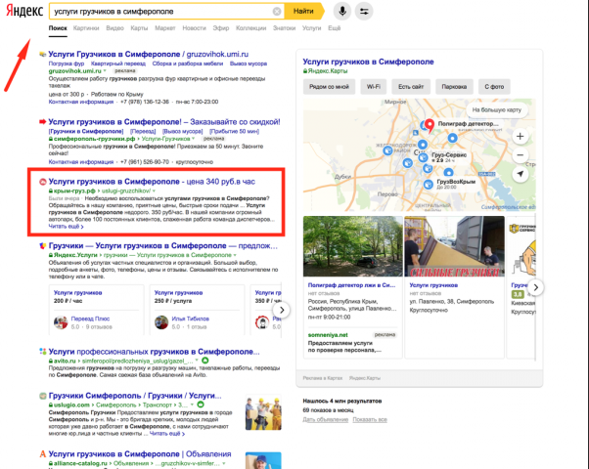
Task: Show next organization cards in map panel
Action: coord(536,287)
